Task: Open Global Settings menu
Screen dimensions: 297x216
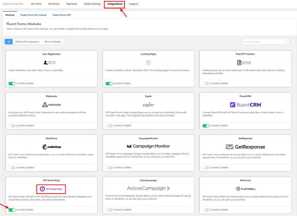Action: coord(92,4)
